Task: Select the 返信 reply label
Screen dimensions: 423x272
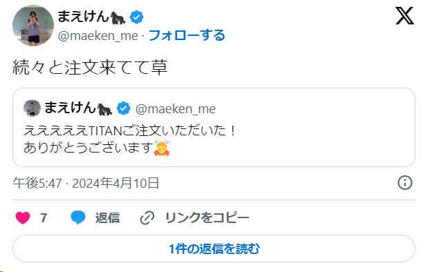Action: (x=107, y=218)
